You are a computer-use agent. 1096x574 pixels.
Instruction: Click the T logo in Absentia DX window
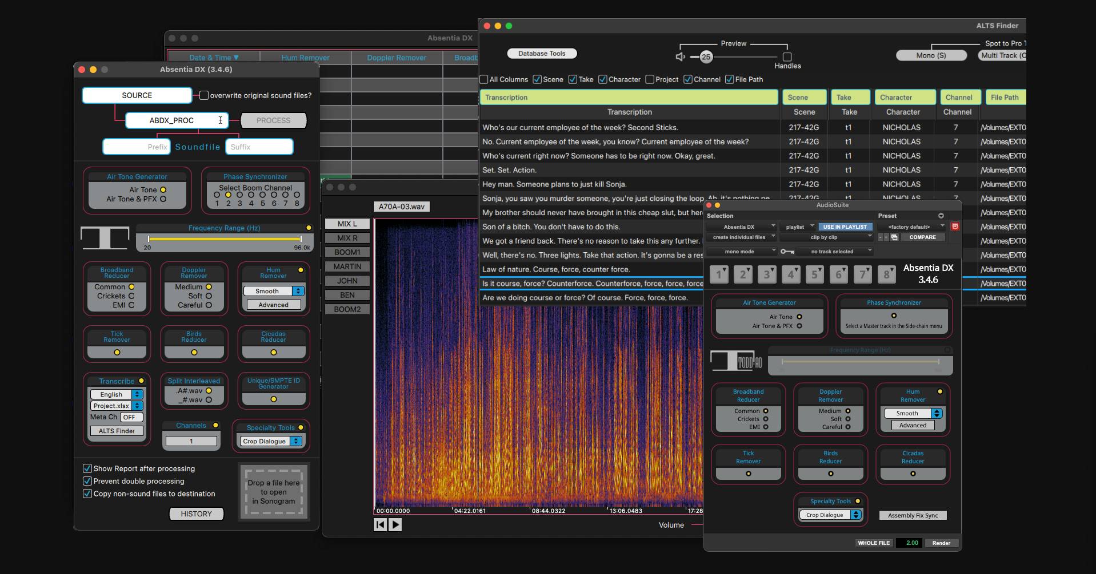coord(105,237)
